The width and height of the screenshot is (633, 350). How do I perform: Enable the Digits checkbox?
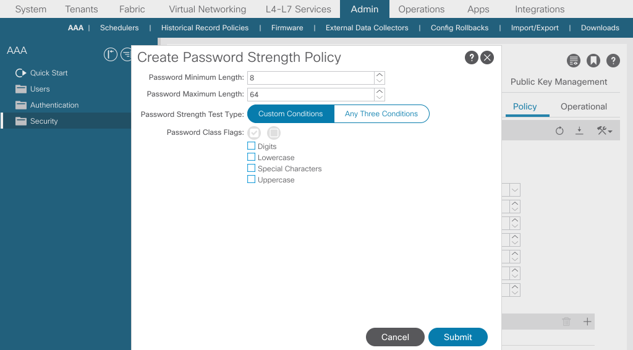click(251, 146)
